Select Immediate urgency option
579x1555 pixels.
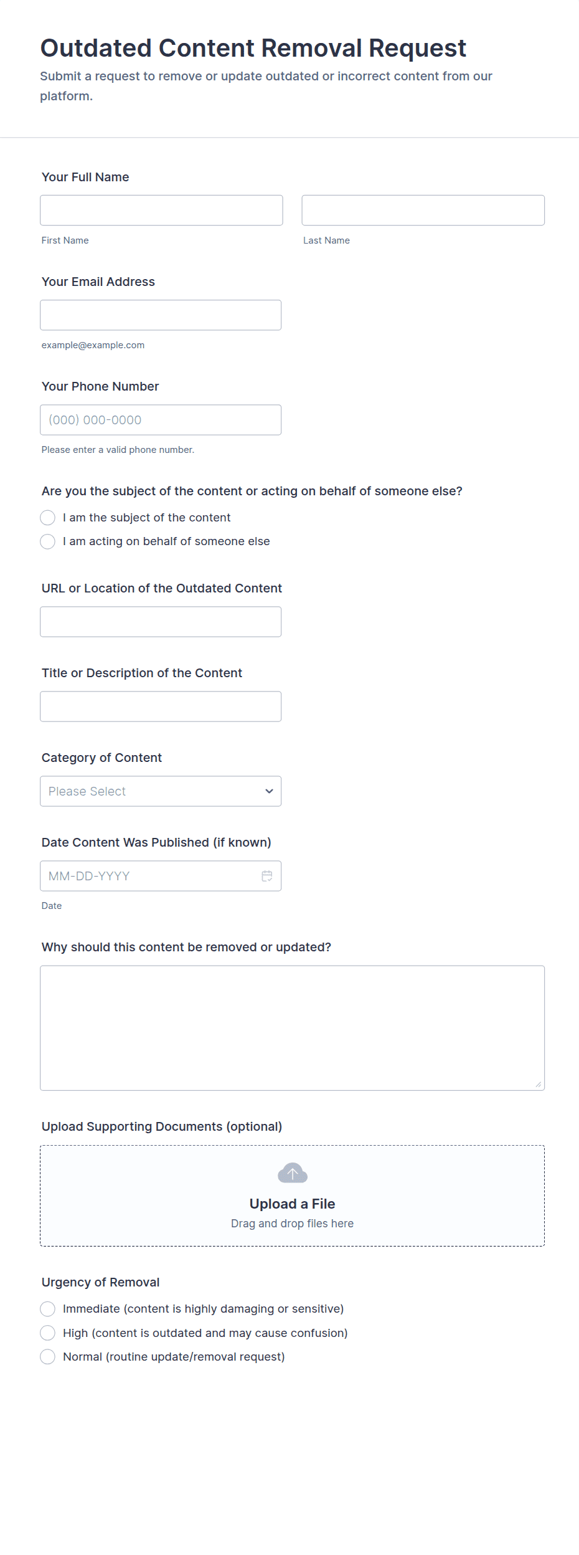(48, 1309)
